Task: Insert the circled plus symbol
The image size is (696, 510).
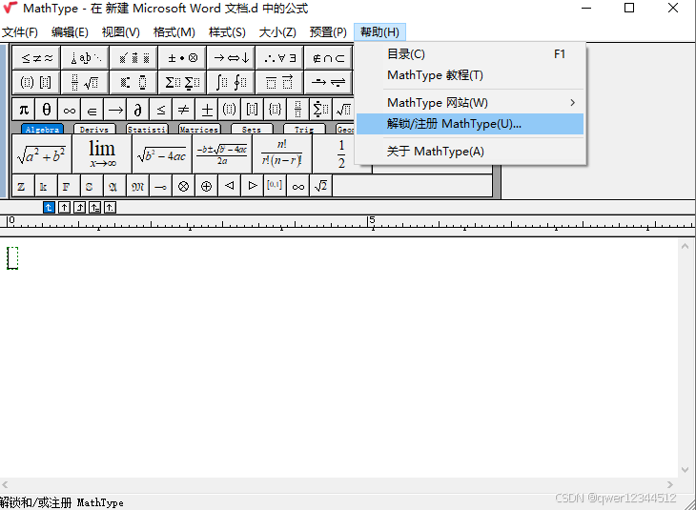Action: (x=206, y=186)
